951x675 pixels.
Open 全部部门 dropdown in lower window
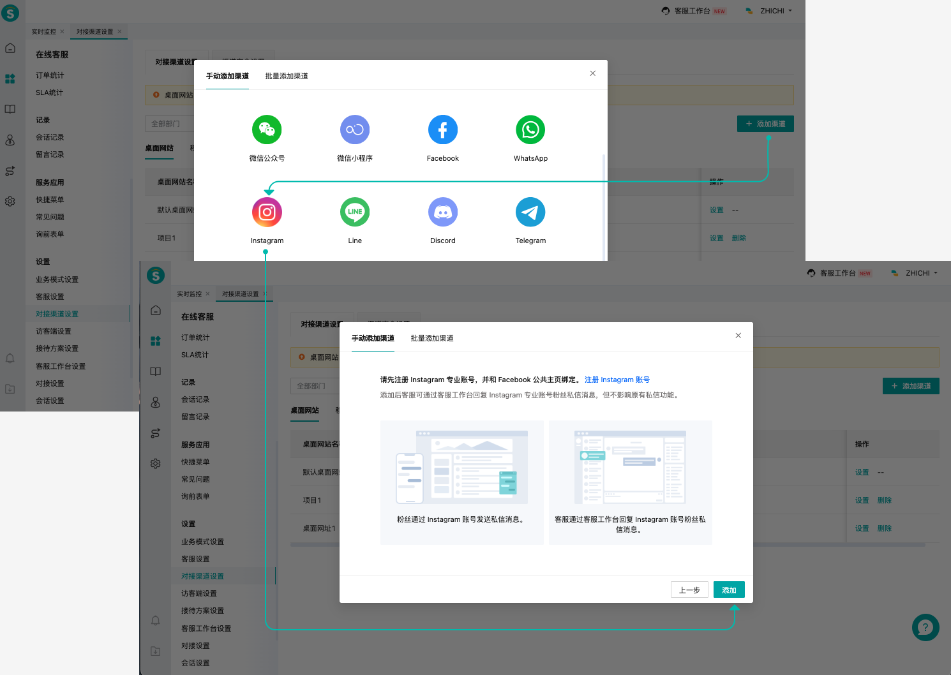pyautogui.click(x=315, y=386)
